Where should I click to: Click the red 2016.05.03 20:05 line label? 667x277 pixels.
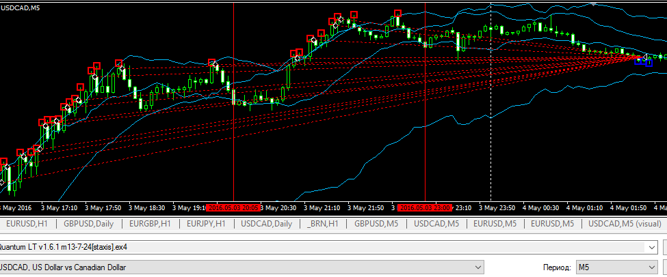pos(233,208)
